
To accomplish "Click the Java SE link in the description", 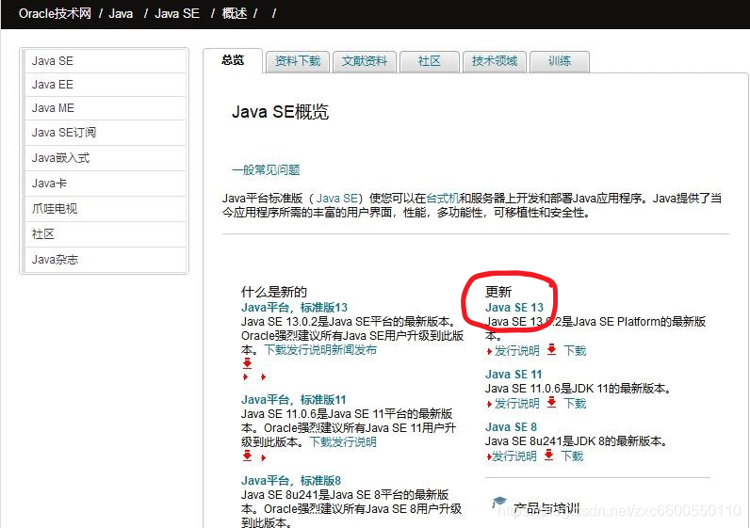I will click(x=336, y=199).
